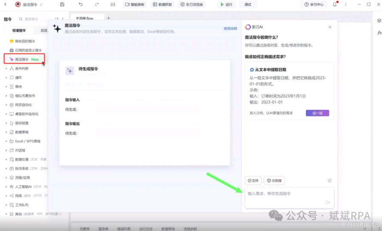Screen dimensions: 382x231
Task: Select the 主流程.flow tab
Action: tap(84, 19)
